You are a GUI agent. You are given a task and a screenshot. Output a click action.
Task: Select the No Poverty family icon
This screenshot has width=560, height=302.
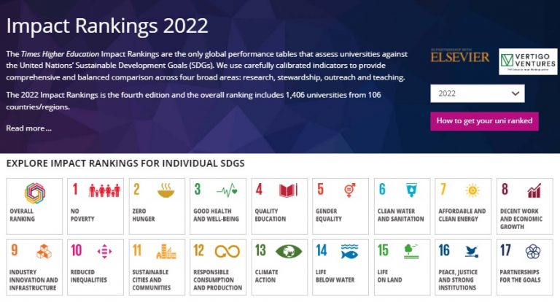(x=104, y=190)
